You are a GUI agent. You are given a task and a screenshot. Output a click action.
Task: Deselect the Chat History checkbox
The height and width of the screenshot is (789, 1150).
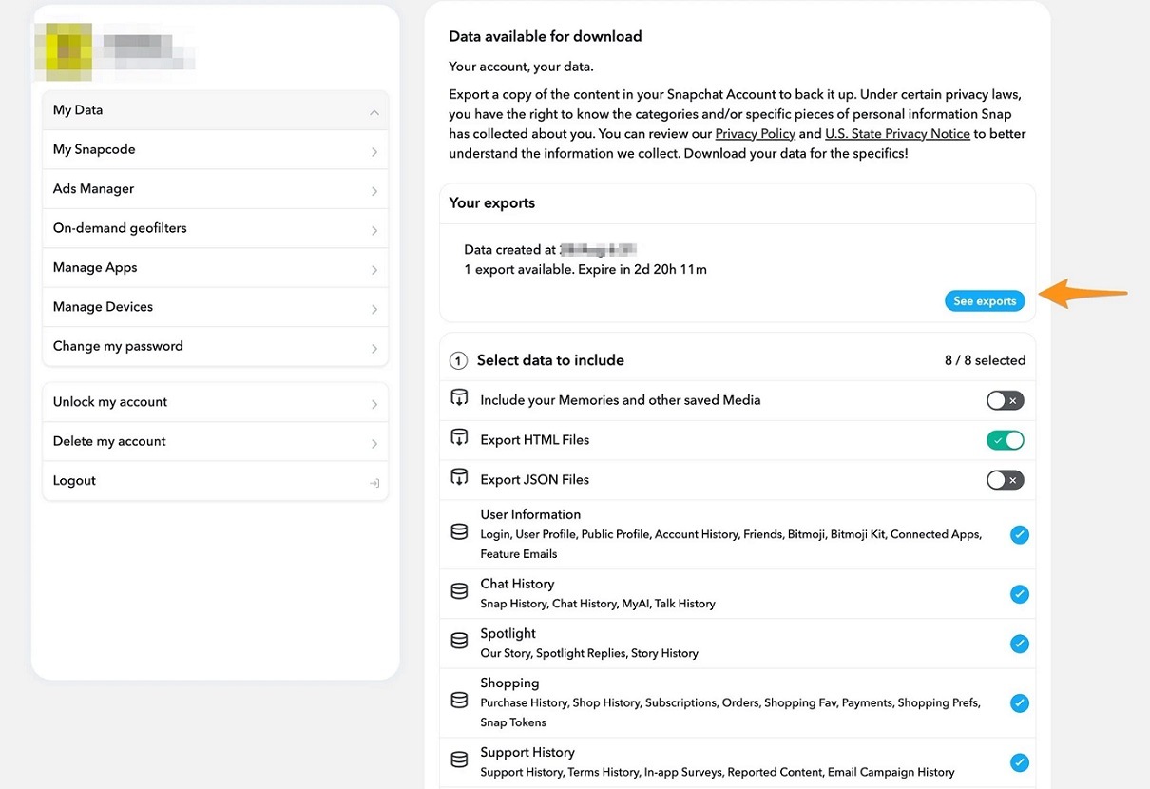point(1019,594)
